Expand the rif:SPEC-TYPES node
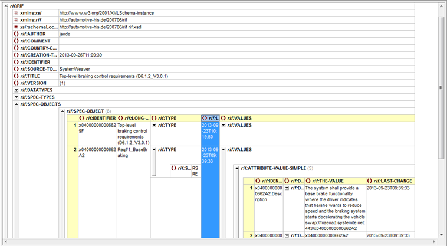 click(x=17, y=97)
